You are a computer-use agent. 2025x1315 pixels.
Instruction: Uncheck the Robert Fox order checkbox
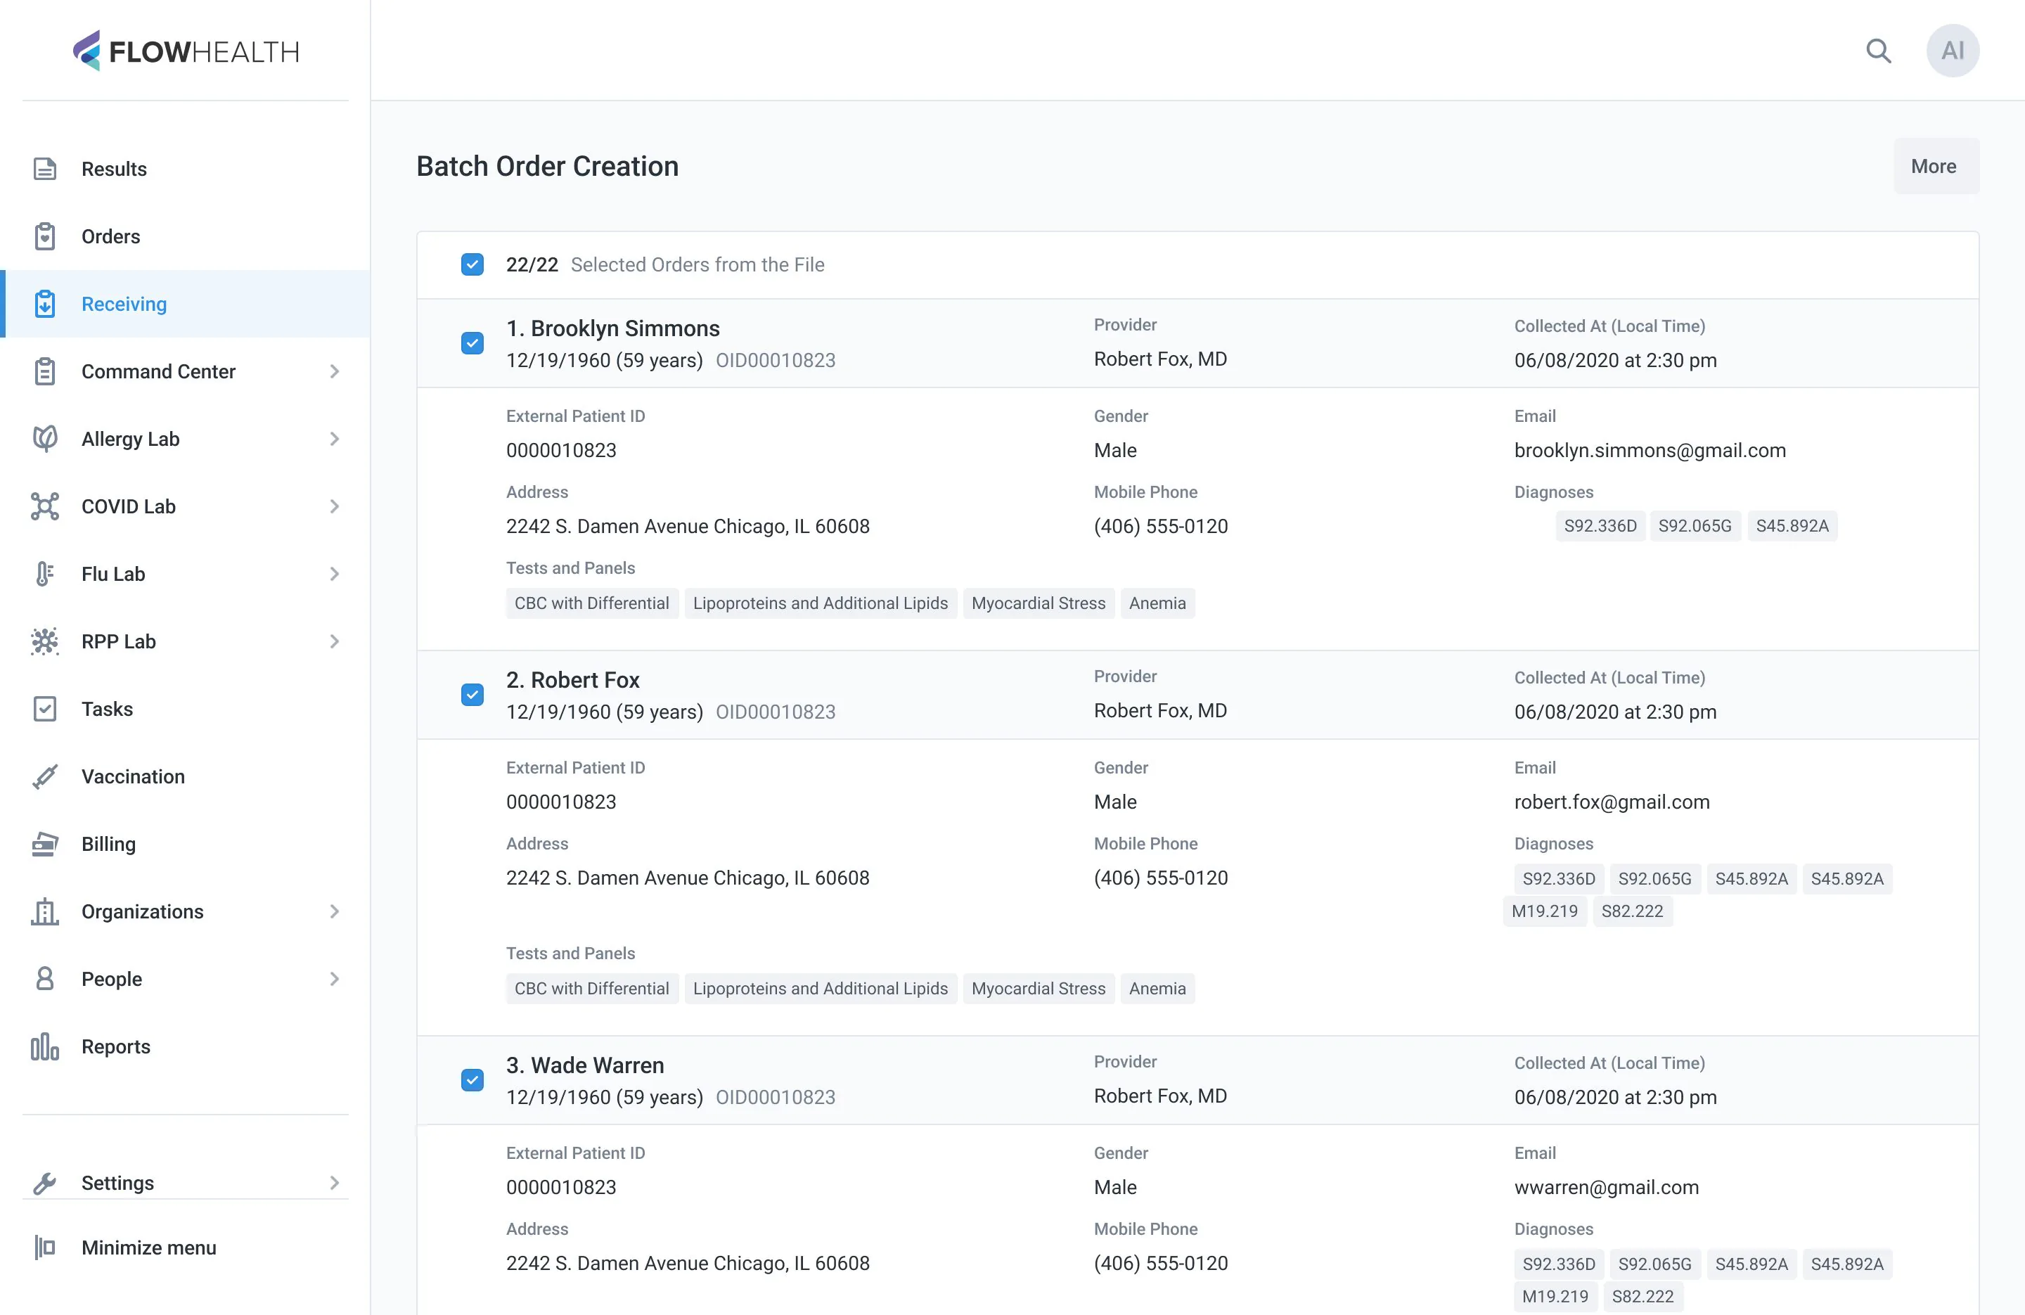(472, 695)
